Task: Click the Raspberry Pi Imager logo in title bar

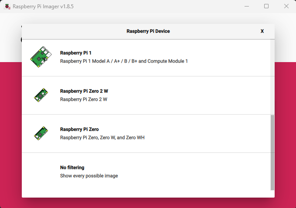Action: point(7,7)
